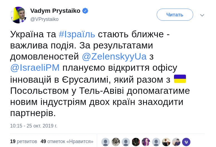
Task: Open the @VPrystaiko handle
Action: pyautogui.click(x=44, y=19)
